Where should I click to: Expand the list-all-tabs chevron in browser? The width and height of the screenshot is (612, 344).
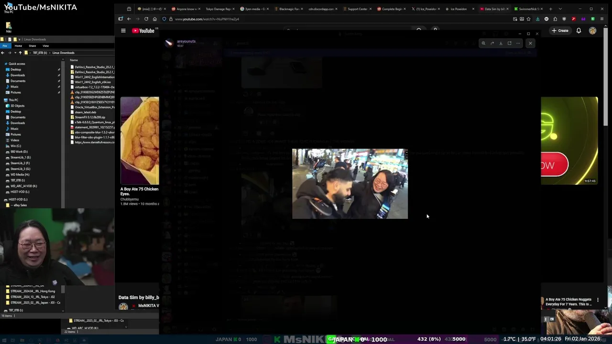click(560, 9)
